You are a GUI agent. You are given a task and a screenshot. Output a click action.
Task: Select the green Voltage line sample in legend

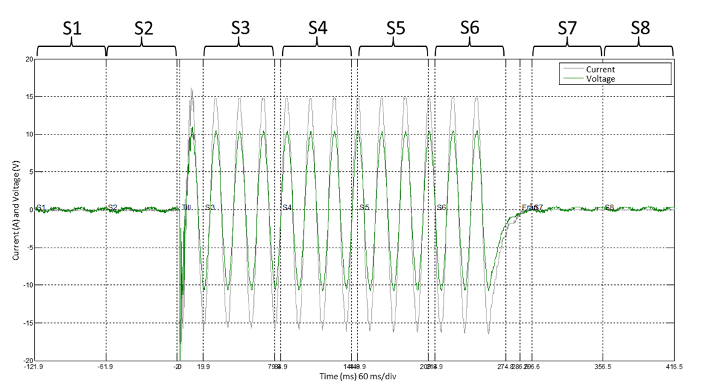click(x=572, y=79)
